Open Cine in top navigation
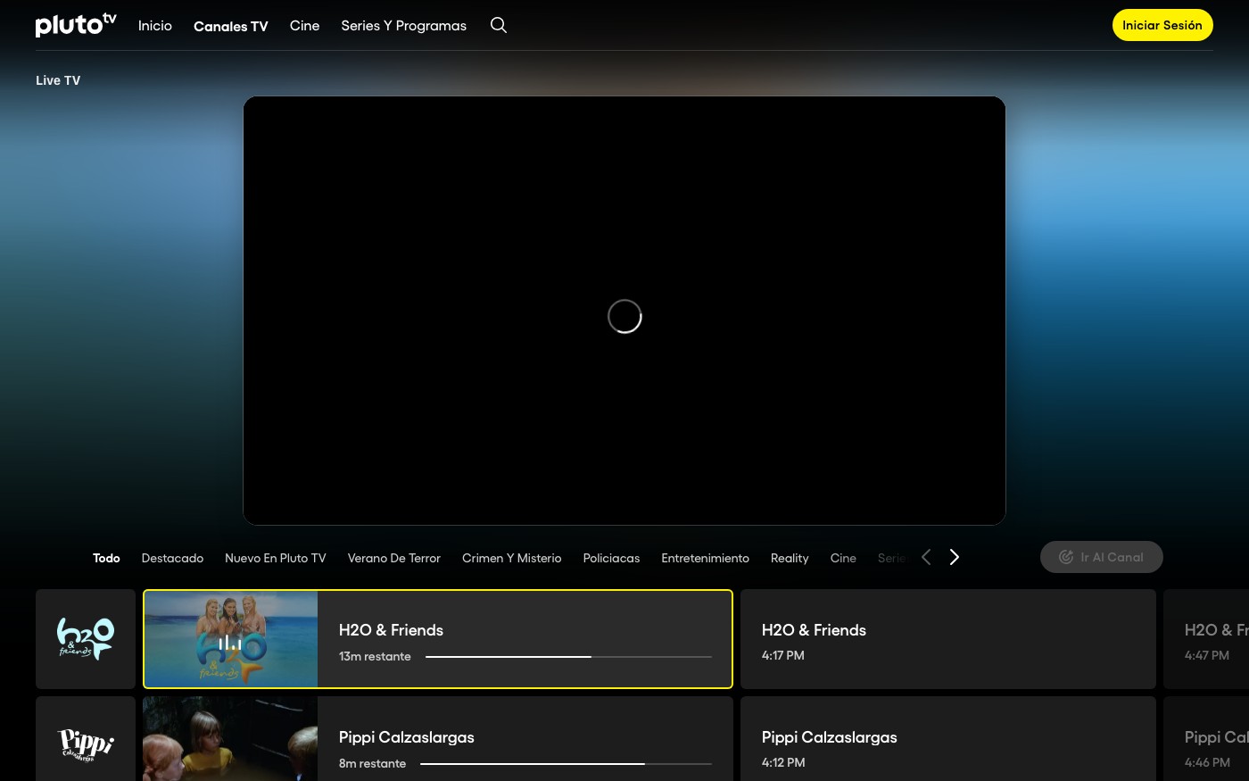The image size is (1249, 781). click(x=304, y=26)
